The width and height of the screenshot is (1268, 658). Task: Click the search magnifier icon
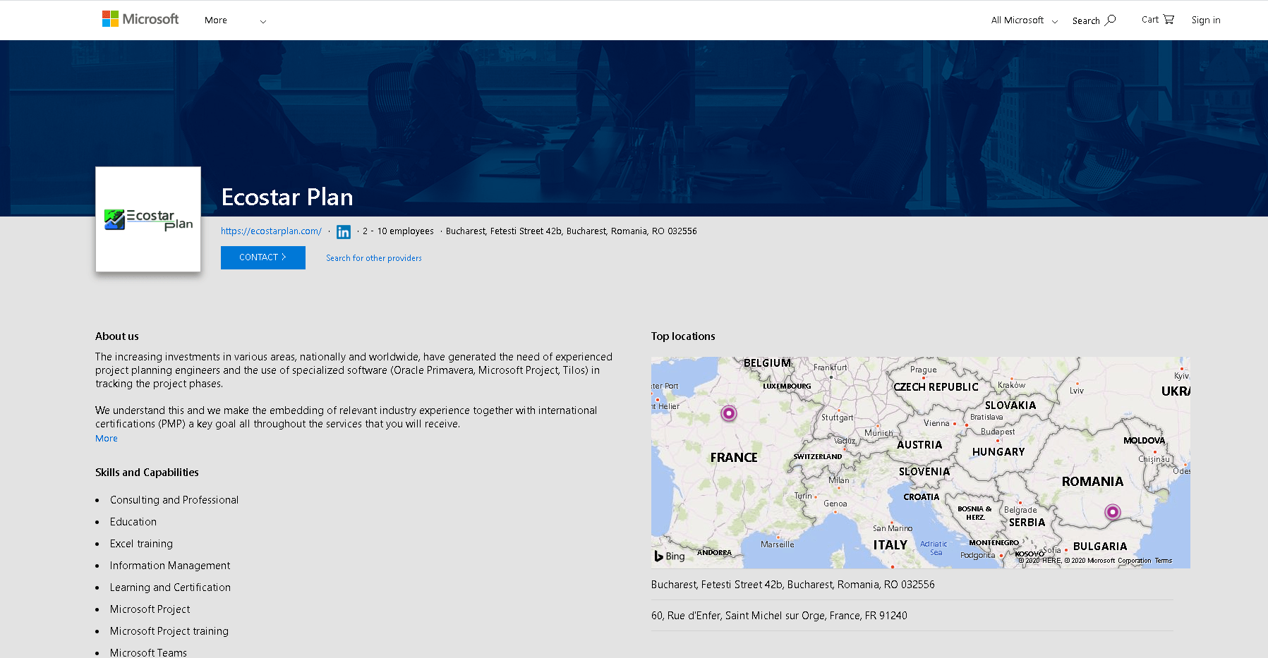1111,20
